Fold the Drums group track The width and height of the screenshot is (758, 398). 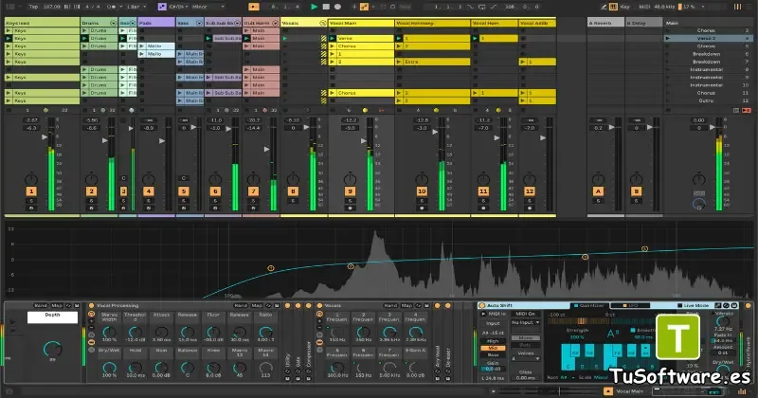(113, 23)
